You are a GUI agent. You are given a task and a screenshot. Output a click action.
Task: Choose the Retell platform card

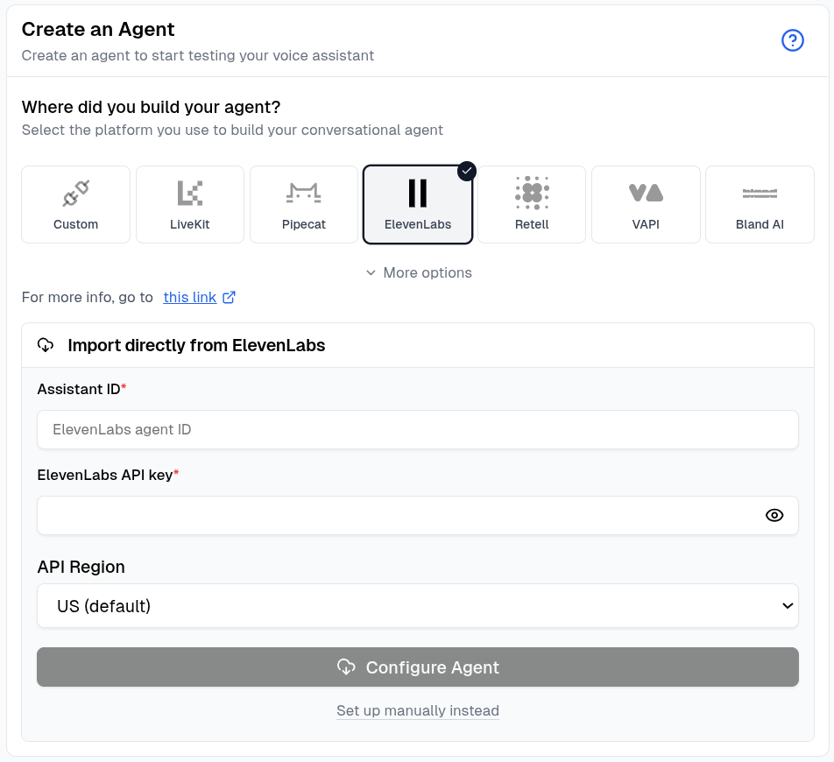[532, 205]
